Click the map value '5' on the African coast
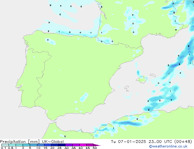The height and width of the screenshot is (149, 194). [x=149, y=110]
